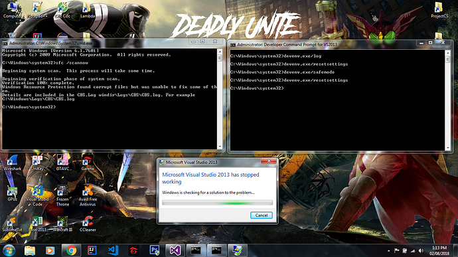Viewport: 458px width, 257px height.
Task: Open the clock and date in tray
Action: [x=439, y=250]
